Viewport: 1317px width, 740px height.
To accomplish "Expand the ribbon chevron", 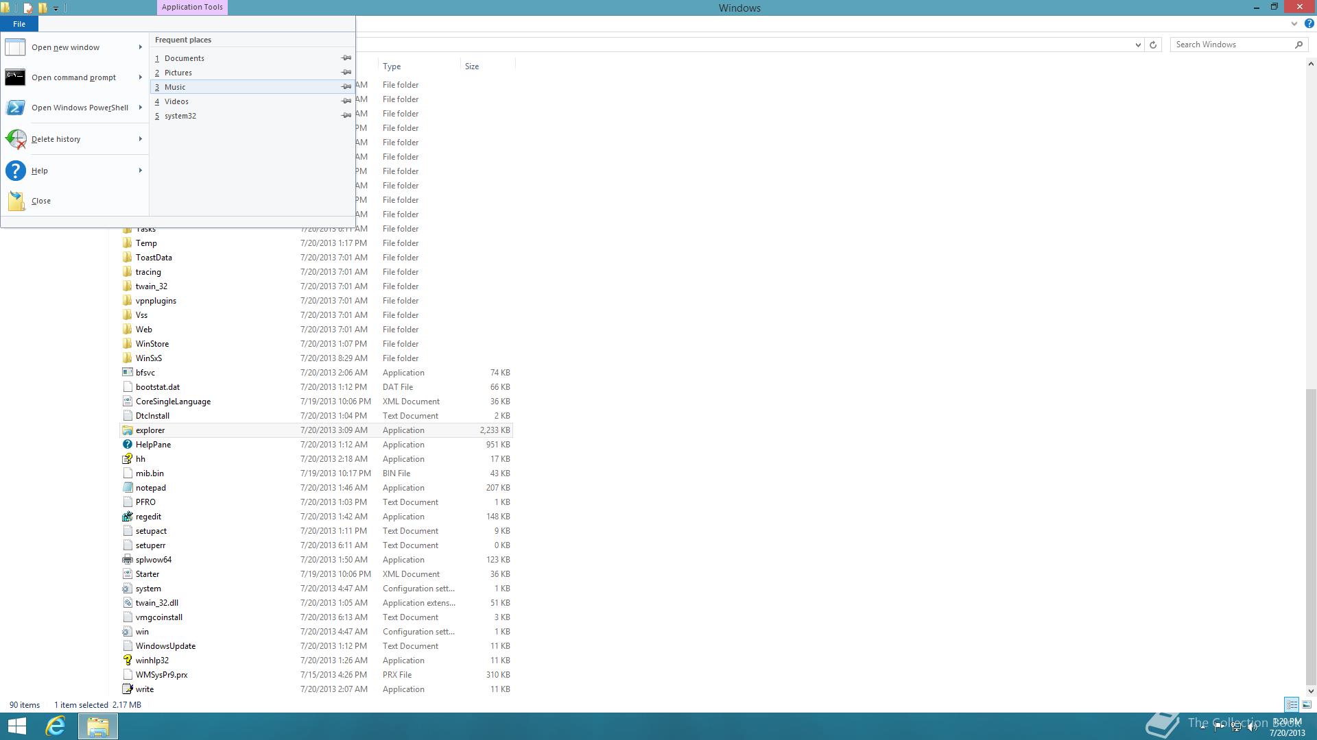I will 1294,24.
